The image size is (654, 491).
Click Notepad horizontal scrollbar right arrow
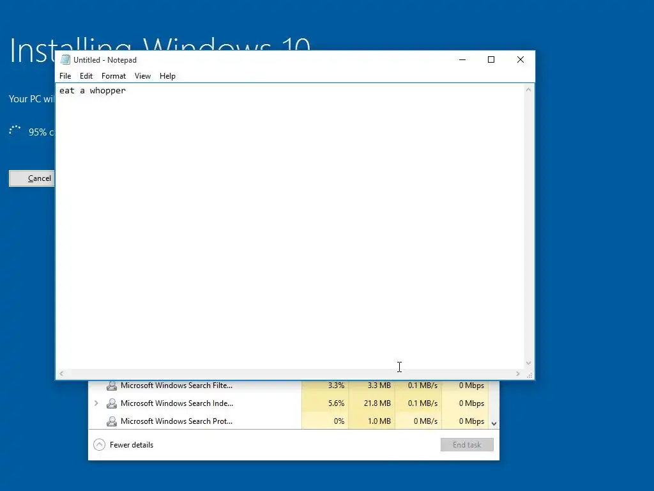[517, 373]
